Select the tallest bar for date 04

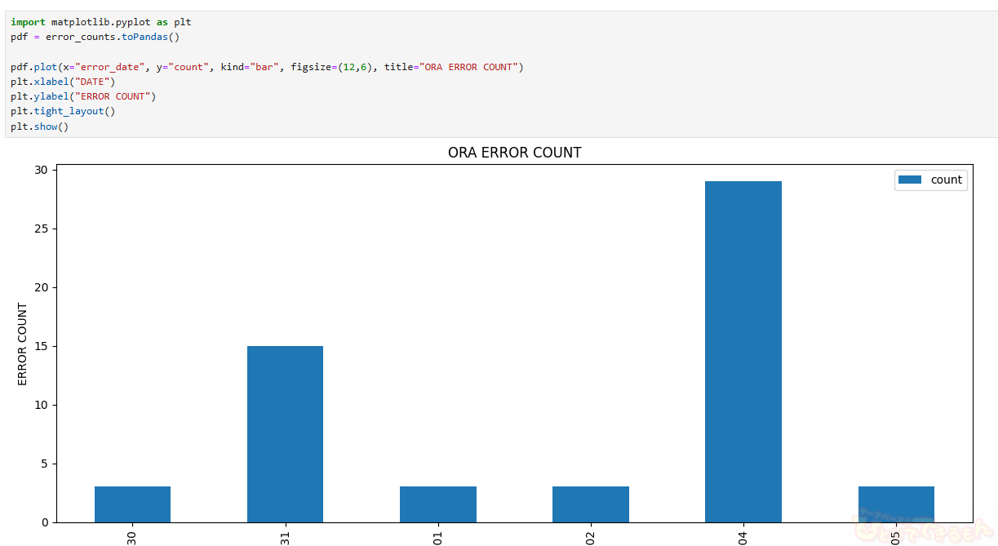[743, 351]
